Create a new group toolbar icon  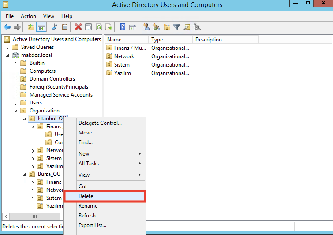coord(157,27)
